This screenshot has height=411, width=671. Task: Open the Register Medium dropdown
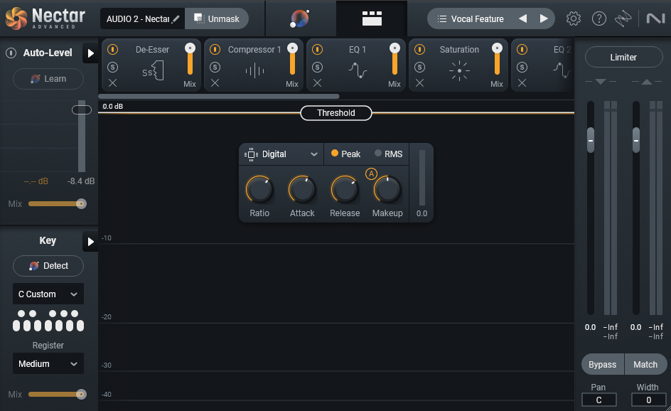(48, 364)
